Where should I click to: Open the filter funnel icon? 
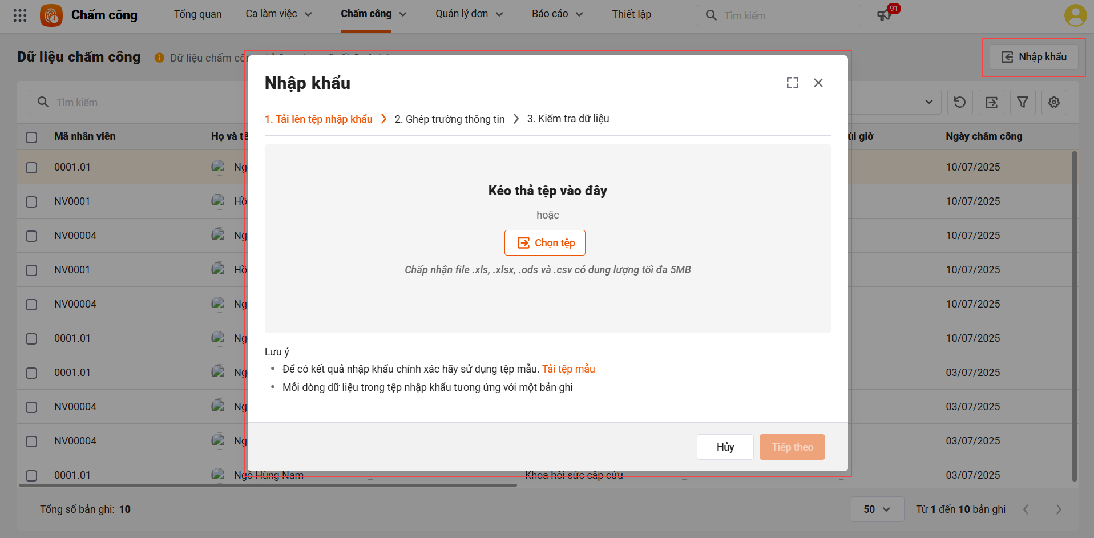click(1023, 103)
